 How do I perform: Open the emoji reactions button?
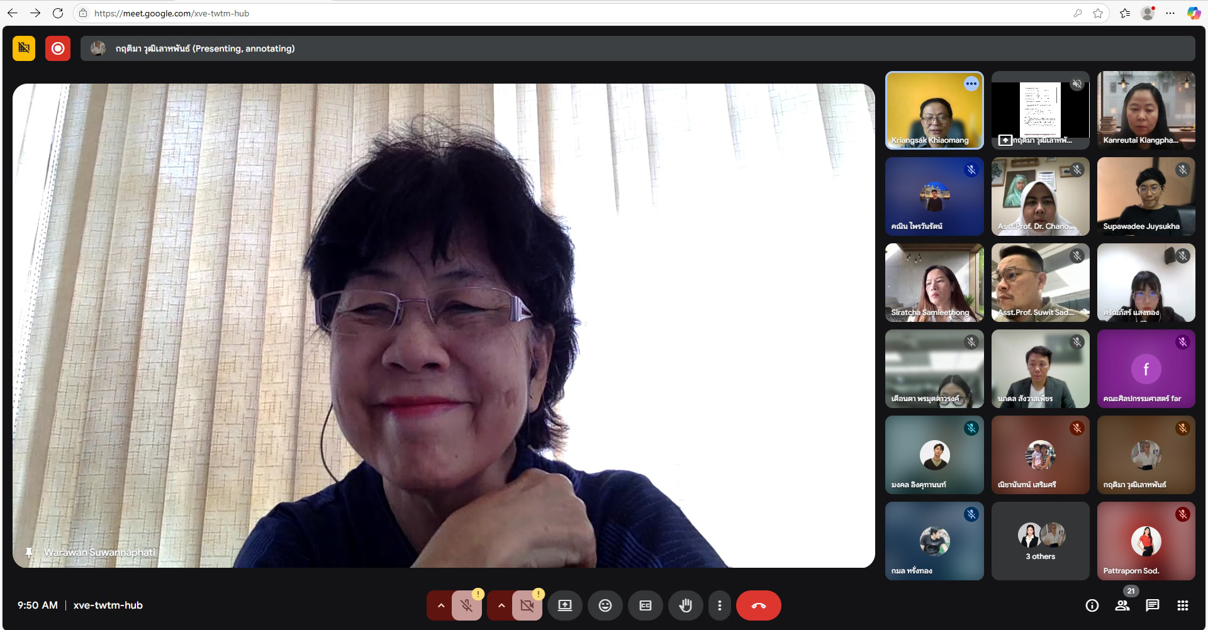[x=605, y=605]
